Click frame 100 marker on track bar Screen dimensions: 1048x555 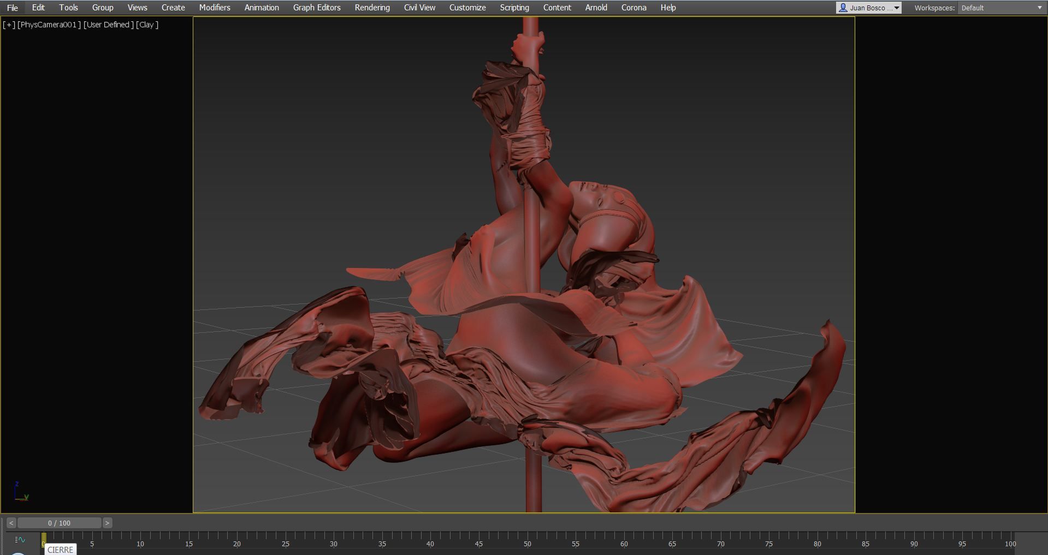[1010, 544]
